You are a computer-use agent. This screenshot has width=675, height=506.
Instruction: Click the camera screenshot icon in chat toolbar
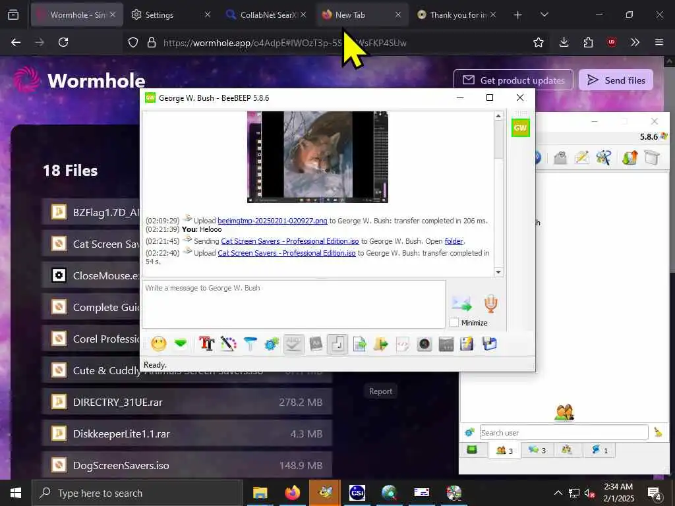click(x=425, y=344)
